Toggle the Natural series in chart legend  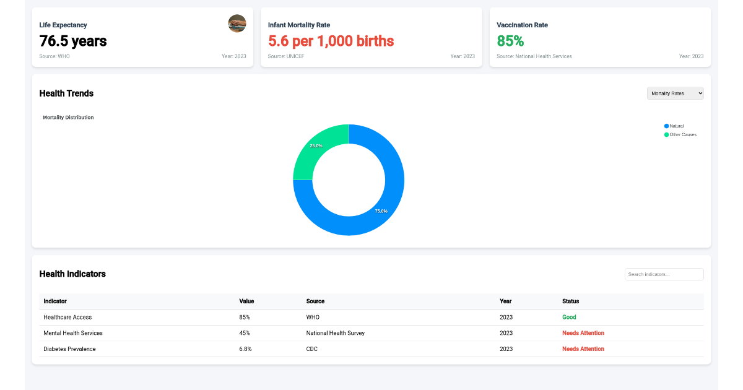pyautogui.click(x=676, y=126)
